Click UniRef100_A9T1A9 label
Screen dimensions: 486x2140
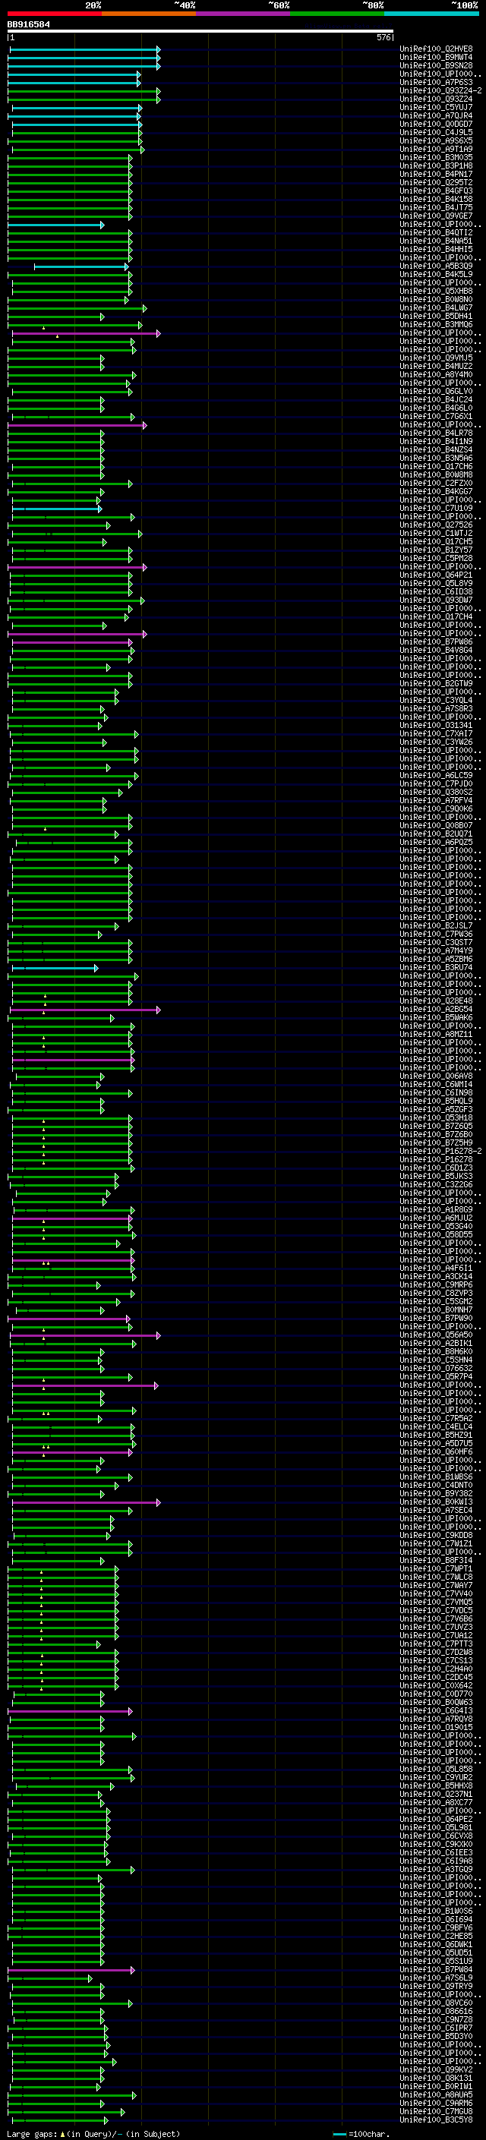click(x=436, y=149)
